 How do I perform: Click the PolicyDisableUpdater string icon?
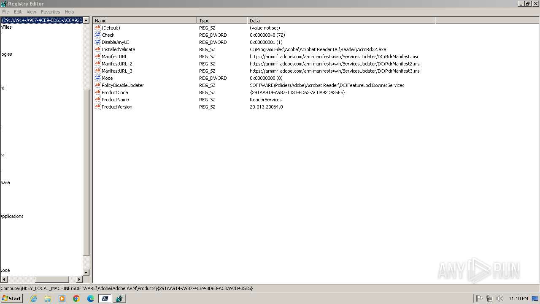(x=98, y=85)
